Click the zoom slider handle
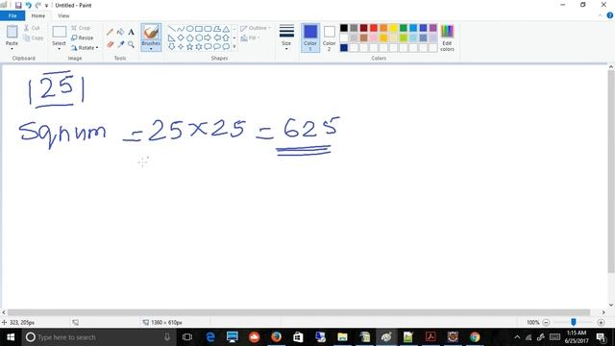Viewport: 615px width, 346px height. click(x=574, y=323)
